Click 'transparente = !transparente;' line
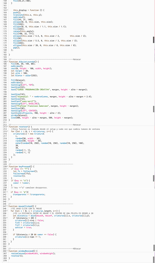The width and height of the screenshot is (155, 263). click(29, 195)
